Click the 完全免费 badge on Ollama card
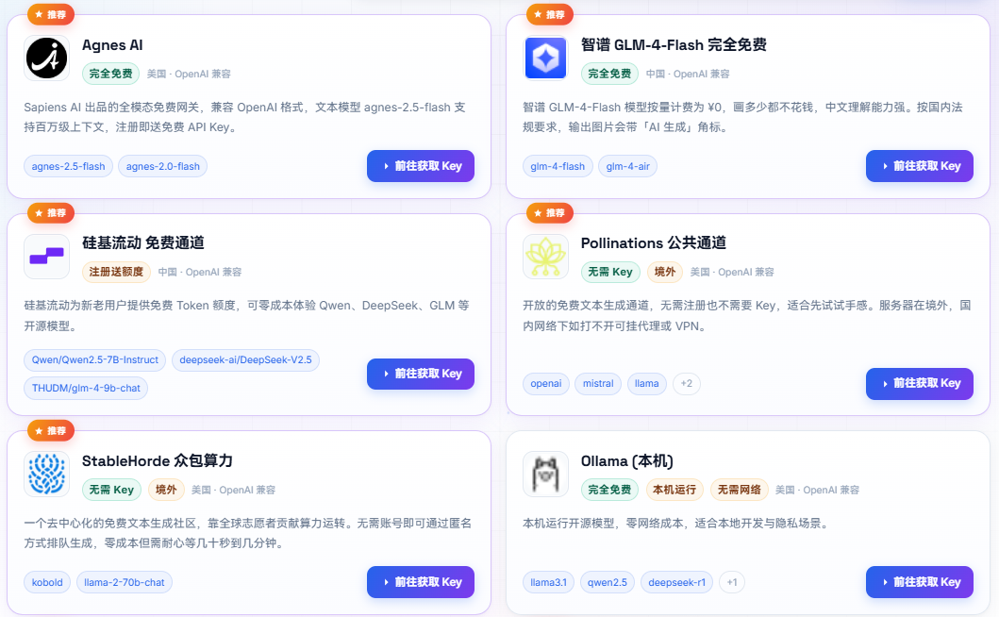The height and width of the screenshot is (617, 999). pyautogui.click(x=609, y=490)
